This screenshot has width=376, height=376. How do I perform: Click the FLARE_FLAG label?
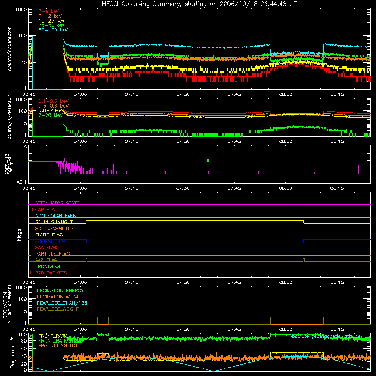[x=49, y=235]
